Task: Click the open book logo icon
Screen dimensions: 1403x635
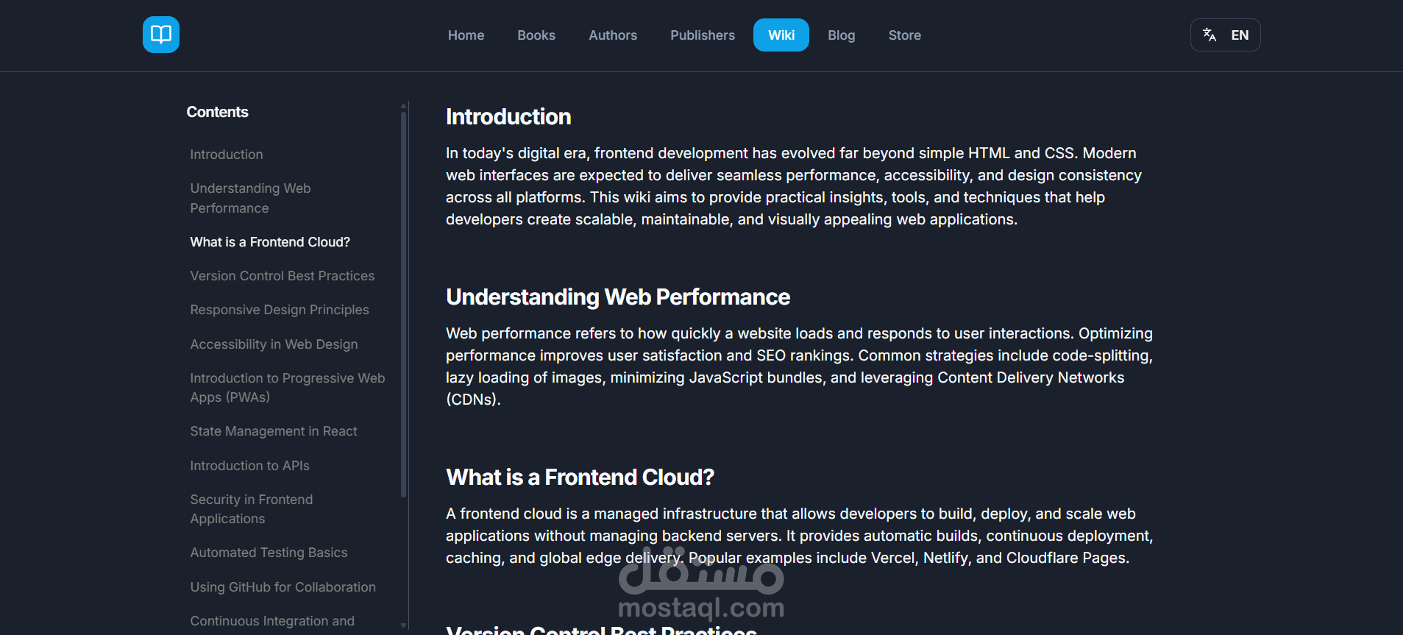Action: [x=160, y=35]
